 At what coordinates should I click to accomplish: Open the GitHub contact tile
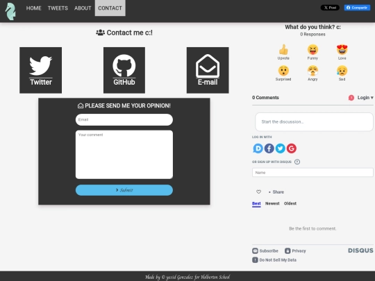click(124, 70)
